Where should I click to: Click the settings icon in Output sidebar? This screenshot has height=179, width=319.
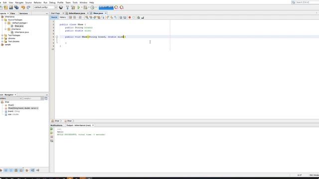(52, 141)
